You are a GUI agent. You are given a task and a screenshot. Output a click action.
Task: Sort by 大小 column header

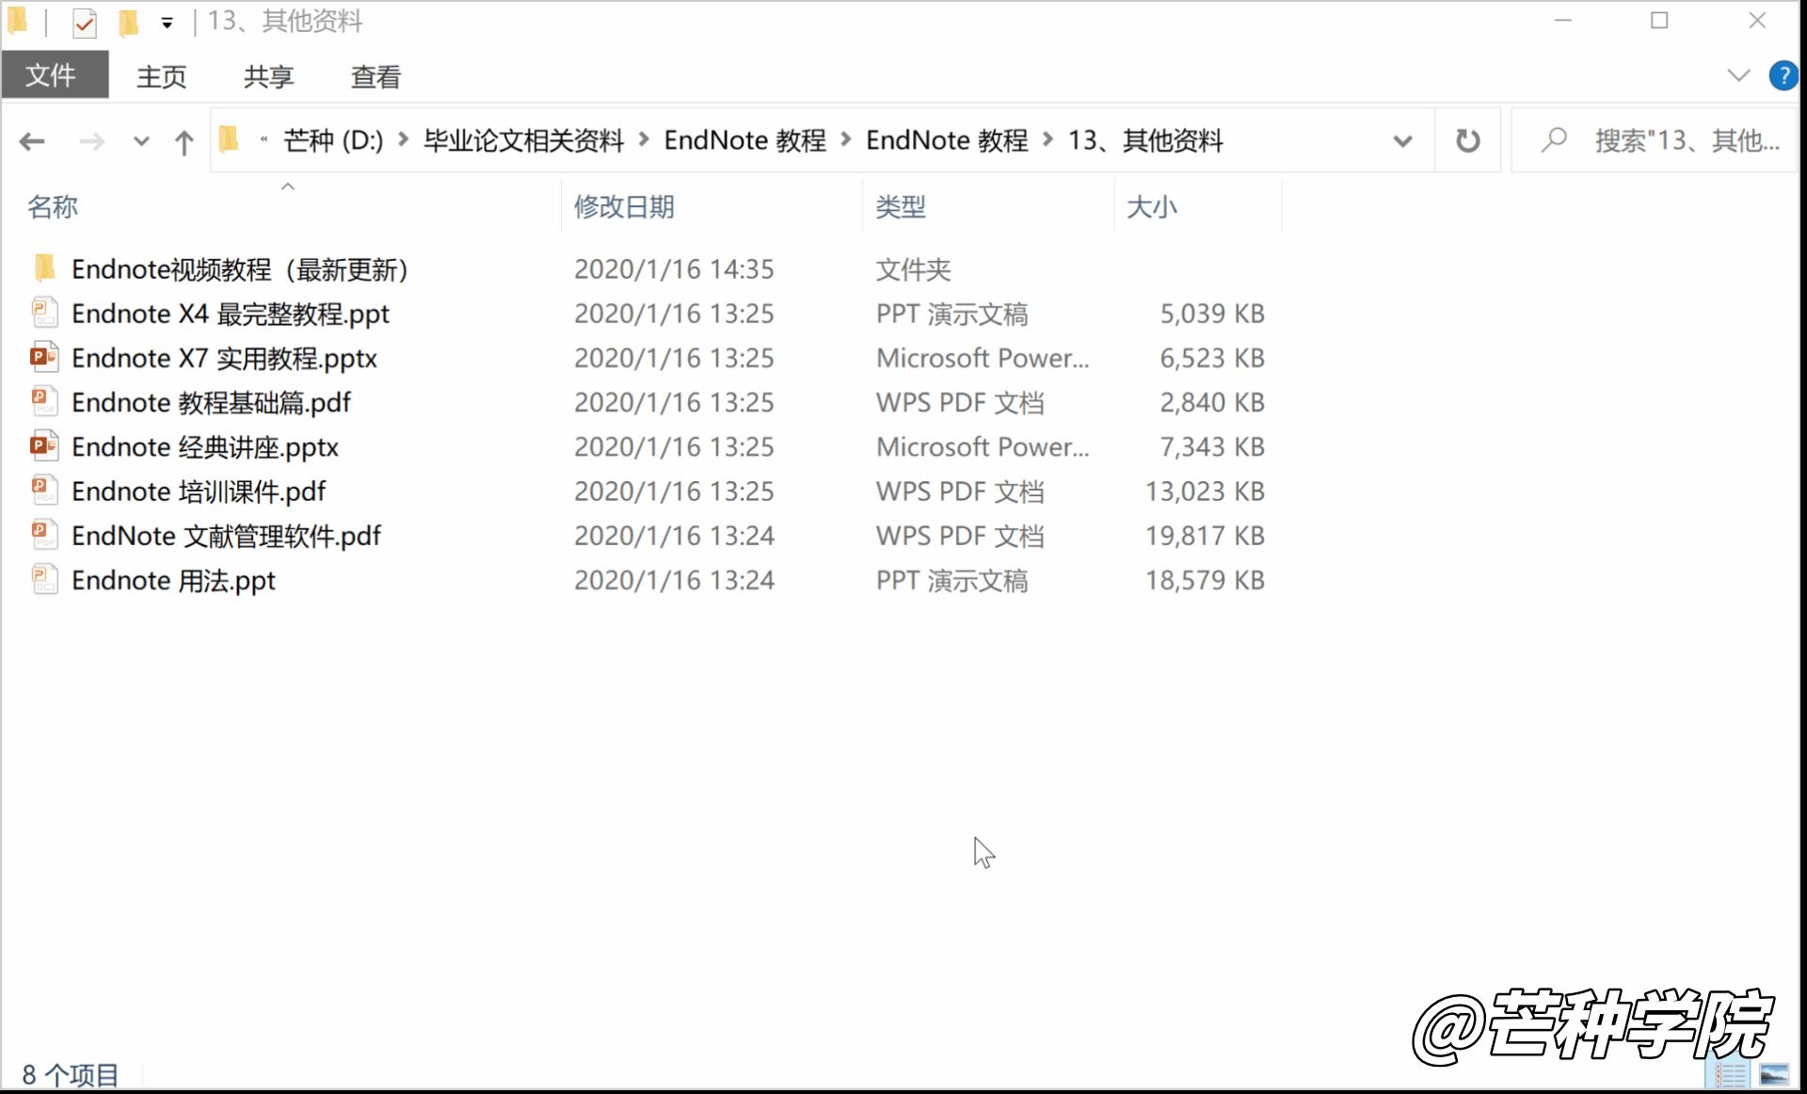1152,207
